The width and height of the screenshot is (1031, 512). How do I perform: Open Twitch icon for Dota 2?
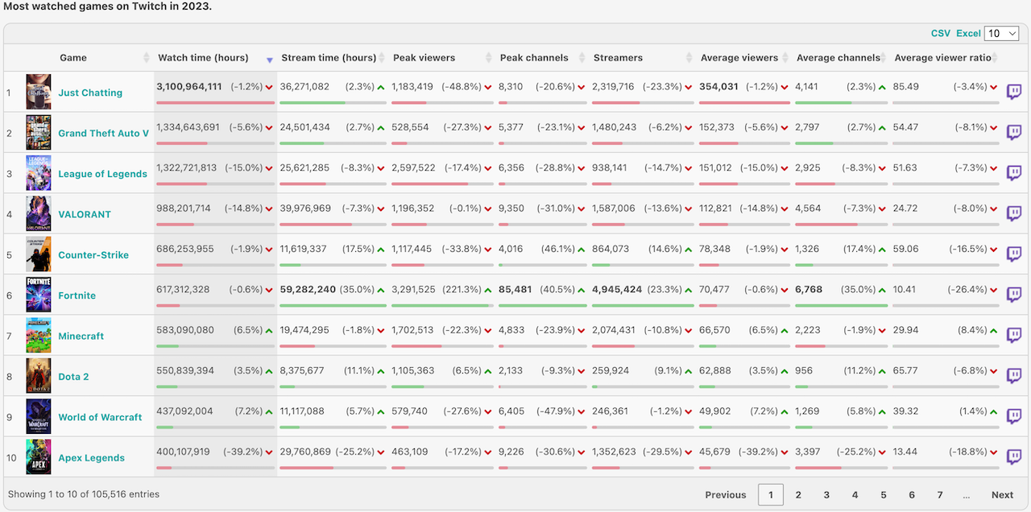click(x=1014, y=376)
